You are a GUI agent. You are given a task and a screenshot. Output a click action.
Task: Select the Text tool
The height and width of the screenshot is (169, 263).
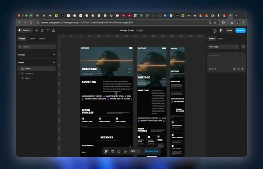[48, 30]
